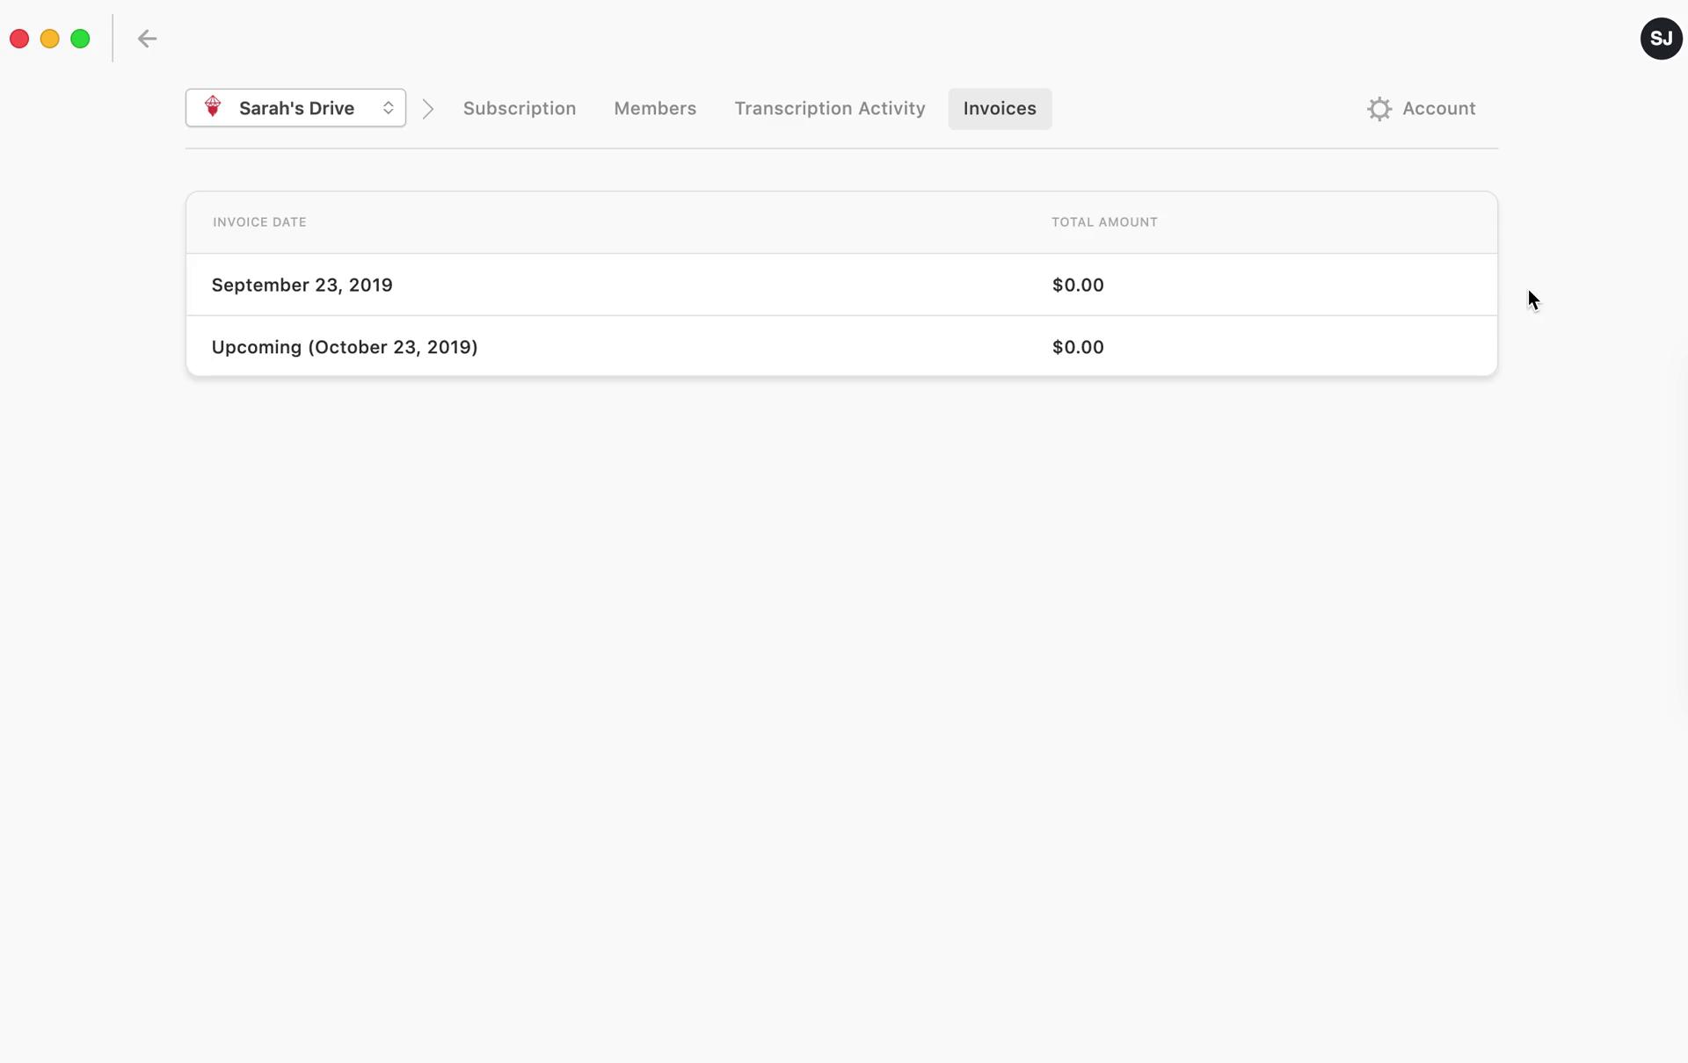Click the Transcription Activity navigation item
This screenshot has height=1063, width=1688.
(829, 108)
